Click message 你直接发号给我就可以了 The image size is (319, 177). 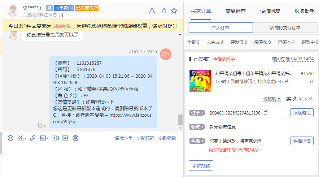52,35
